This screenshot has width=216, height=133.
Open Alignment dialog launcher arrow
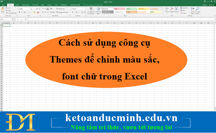70,16
